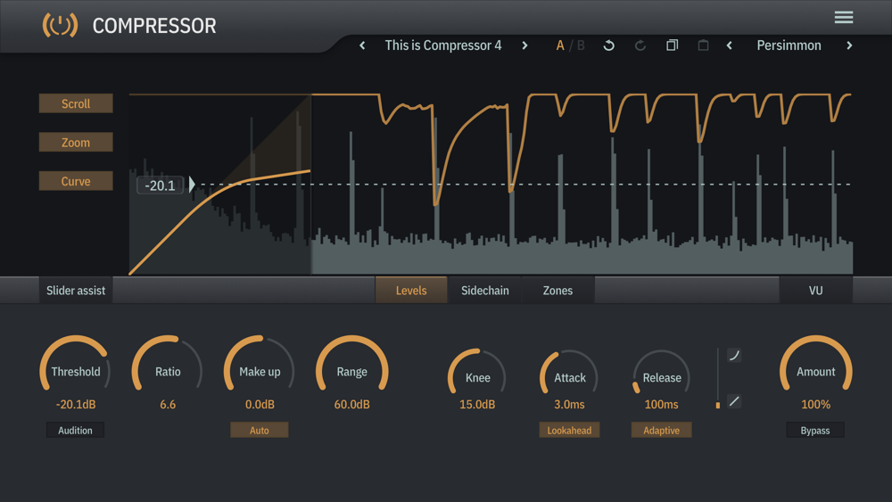This screenshot has height=502, width=892.
Task: Click the copy state icon
Action: (x=672, y=45)
